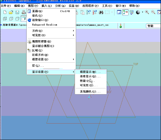Choose 注释方向 menu entry

coord(51,55)
